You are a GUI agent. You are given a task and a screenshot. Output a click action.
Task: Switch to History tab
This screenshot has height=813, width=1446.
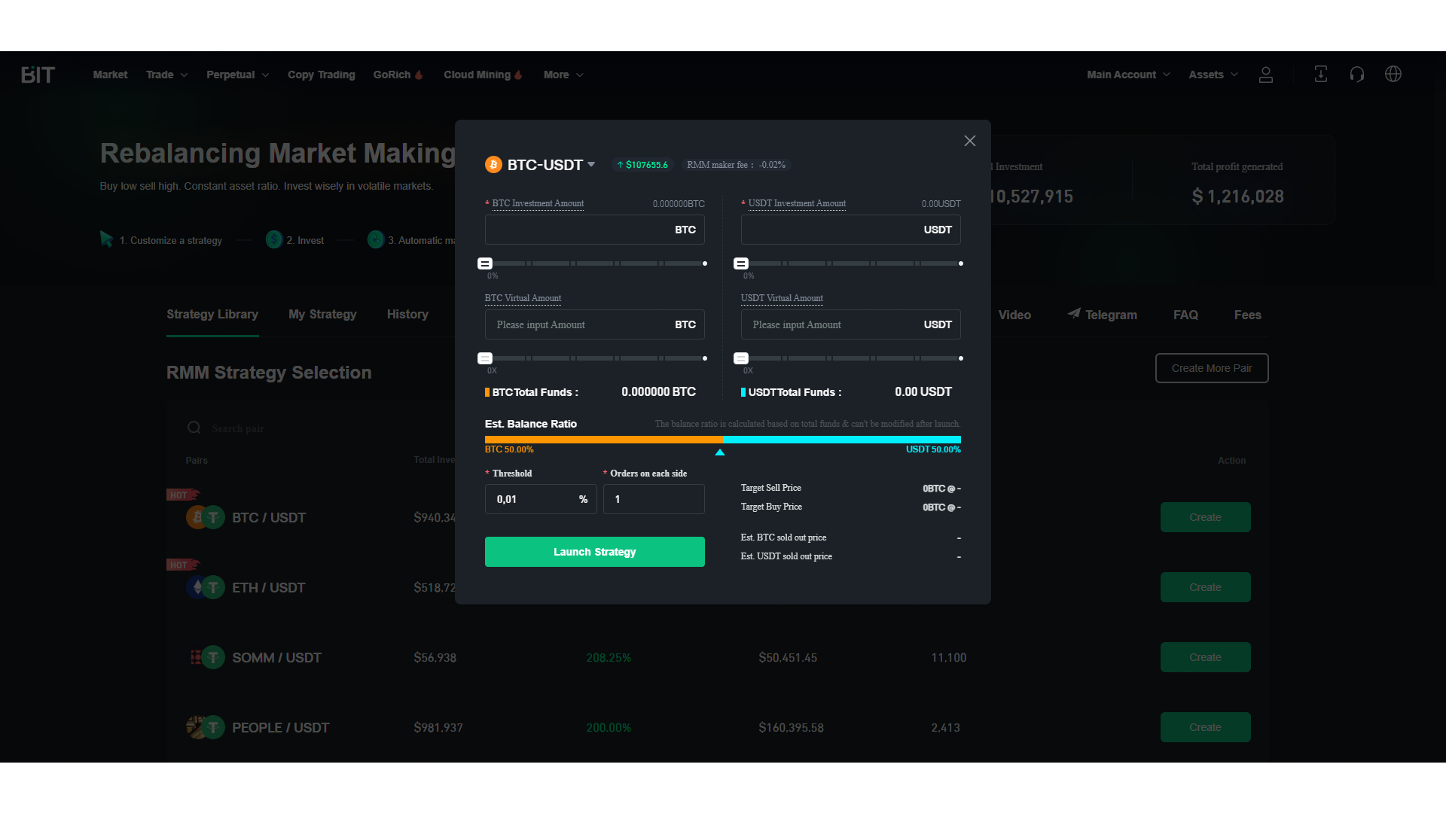[x=407, y=315]
